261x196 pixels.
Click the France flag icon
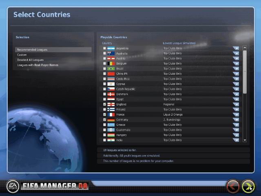pyautogui.click(x=111, y=114)
